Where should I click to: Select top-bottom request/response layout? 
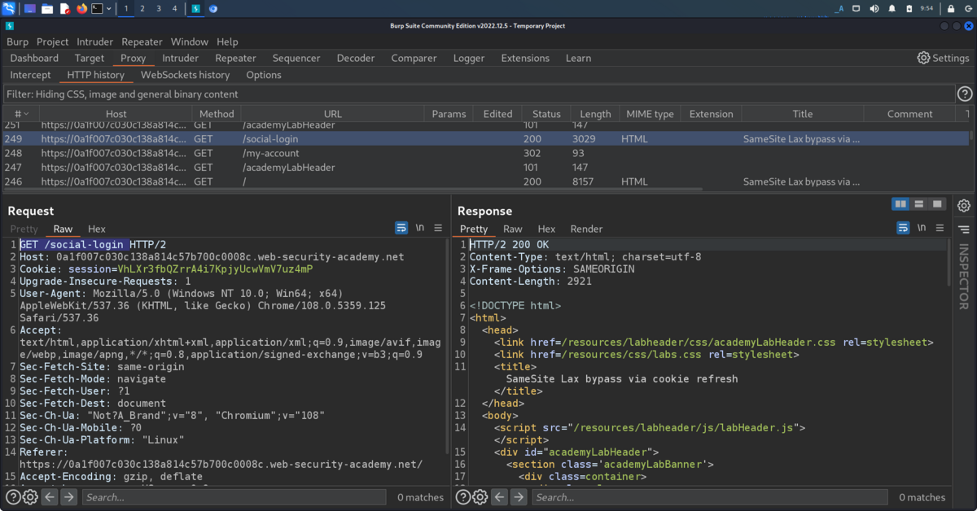coord(919,203)
